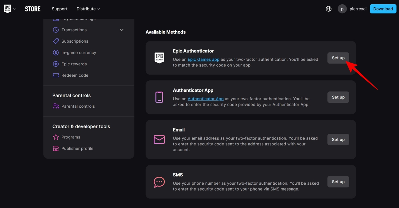Click the Authenticator App phone icon
Image resolution: width=399 pixels, height=208 pixels.
159,97
